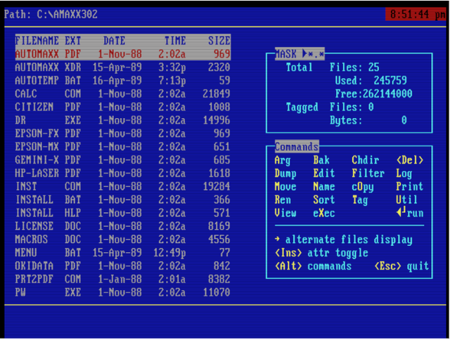Click the Dump command
Viewport: 450px width, 340px height.
pyautogui.click(x=285, y=174)
